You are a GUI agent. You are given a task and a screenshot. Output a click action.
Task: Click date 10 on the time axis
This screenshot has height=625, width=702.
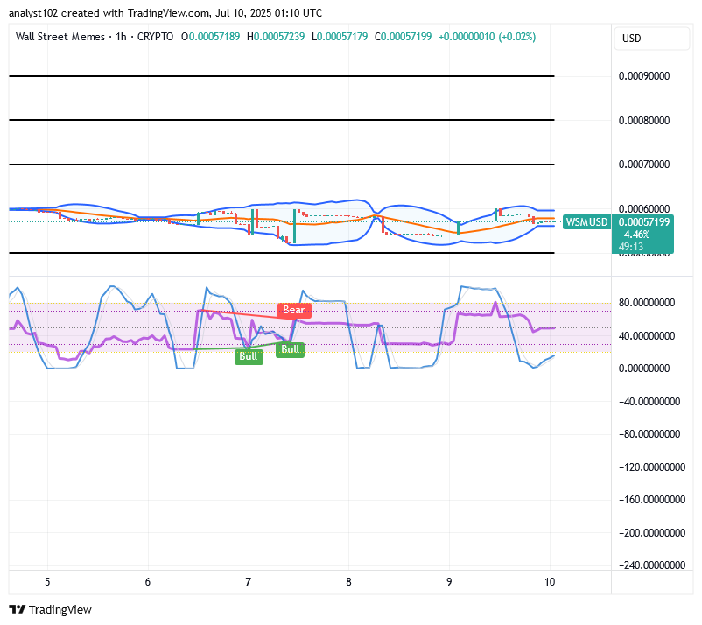coord(550,582)
